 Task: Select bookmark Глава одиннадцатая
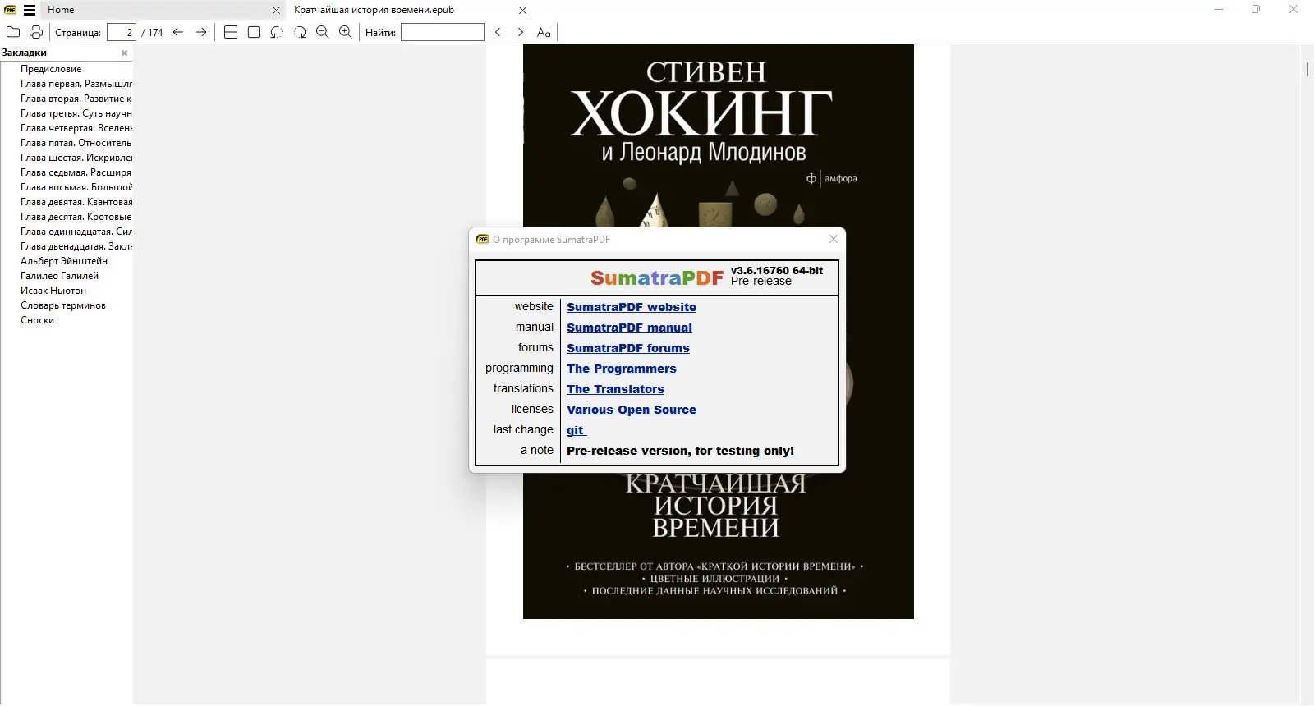tap(76, 232)
